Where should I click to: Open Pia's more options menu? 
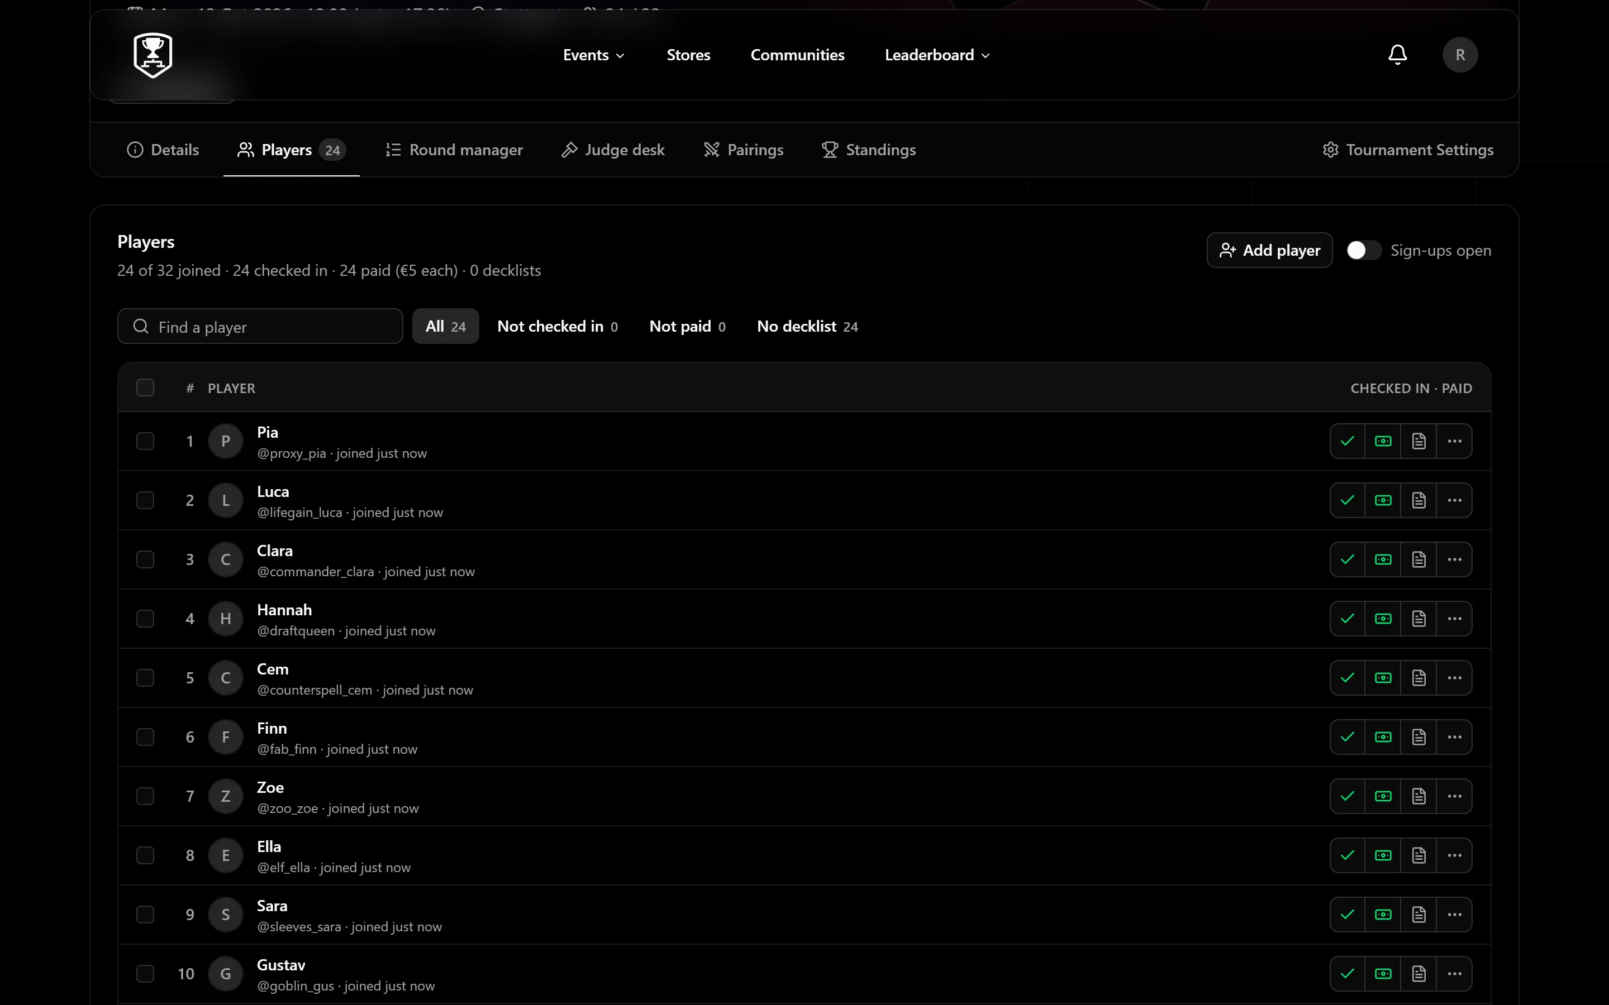1455,441
